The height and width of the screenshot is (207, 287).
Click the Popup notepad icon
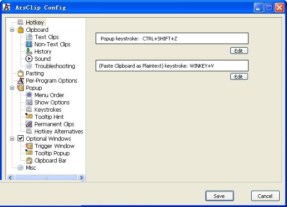point(20,88)
